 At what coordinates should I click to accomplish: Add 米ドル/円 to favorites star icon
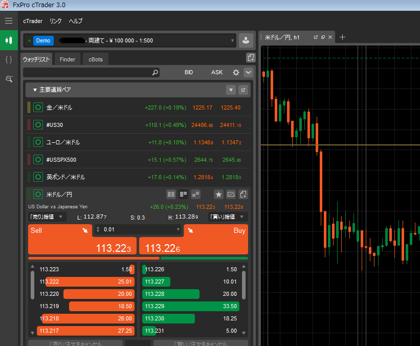tap(218, 194)
